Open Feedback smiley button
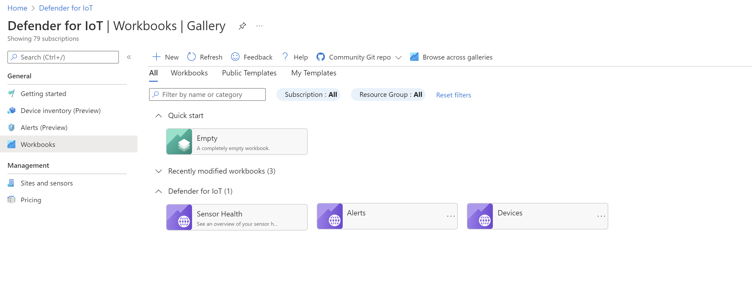752x294 pixels. point(235,57)
